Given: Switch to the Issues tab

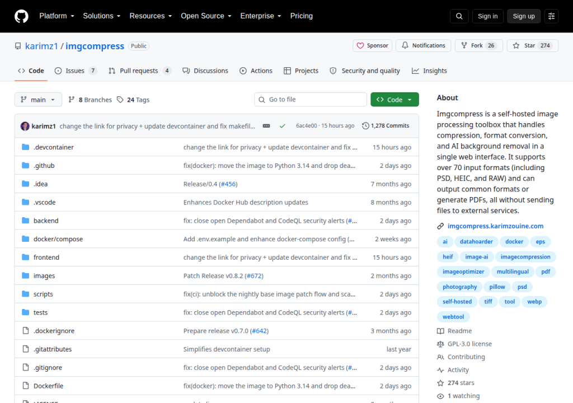Looking at the screenshot, I should [76, 71].
